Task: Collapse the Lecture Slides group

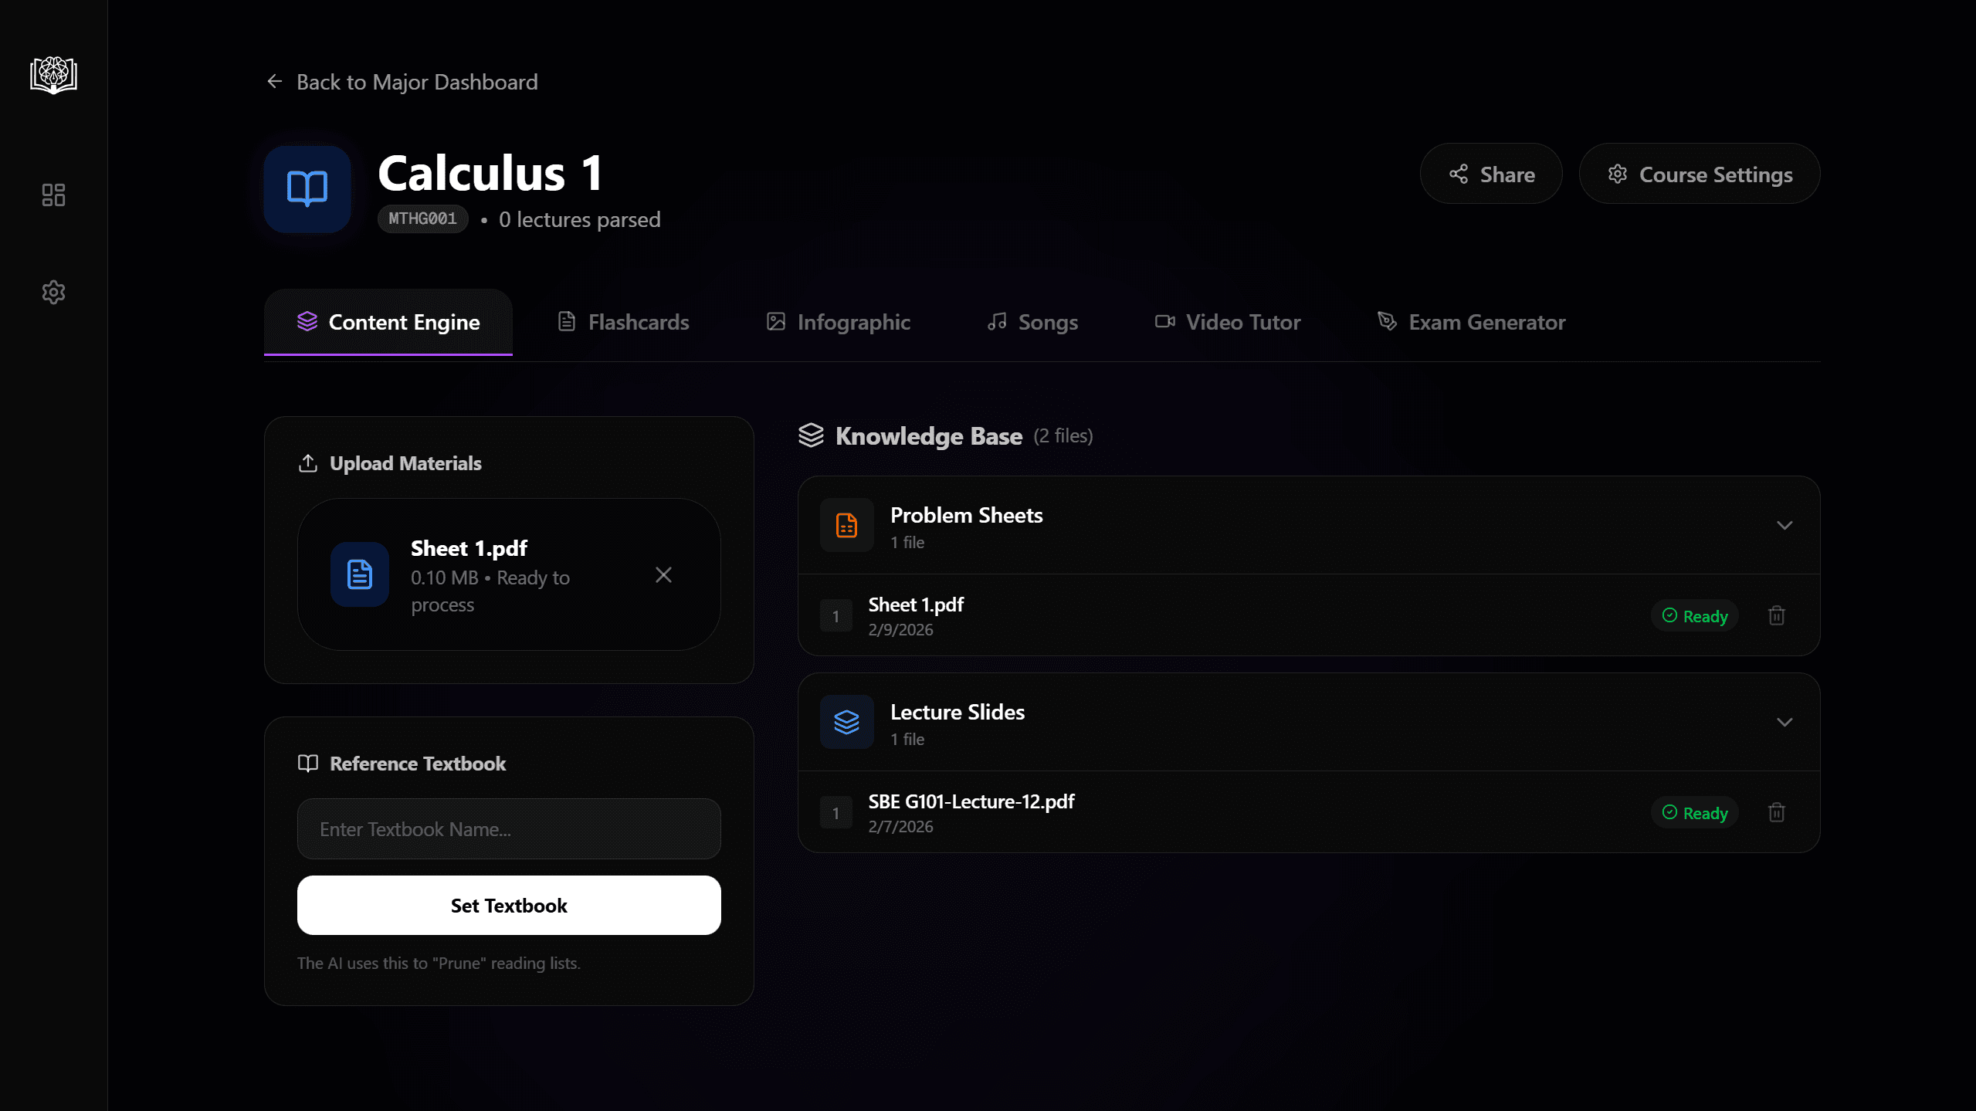Action: [x=1785, y=722]
